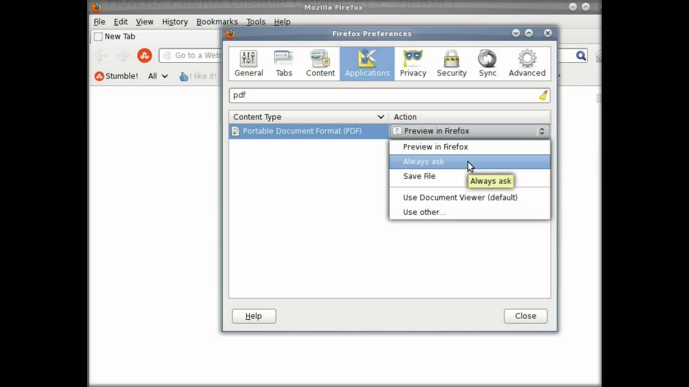The width and height of the screenshot is (689, 387).
Task: Open the Content preferences pane
Action: pyautogui.click(x=320, y=63)
